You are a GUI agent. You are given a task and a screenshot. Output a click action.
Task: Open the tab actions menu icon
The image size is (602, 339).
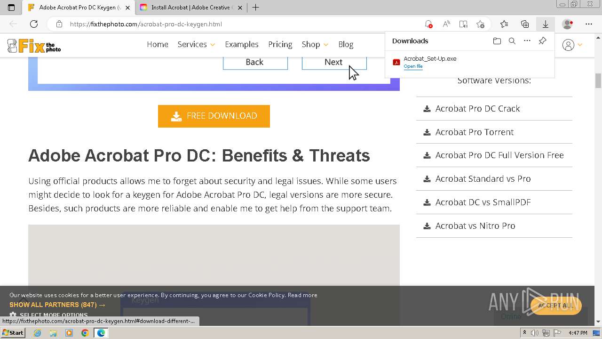[11, 8]
